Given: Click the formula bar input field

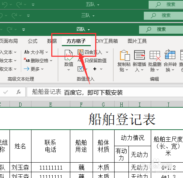Looking at the screenshot, I should point(105,92).
